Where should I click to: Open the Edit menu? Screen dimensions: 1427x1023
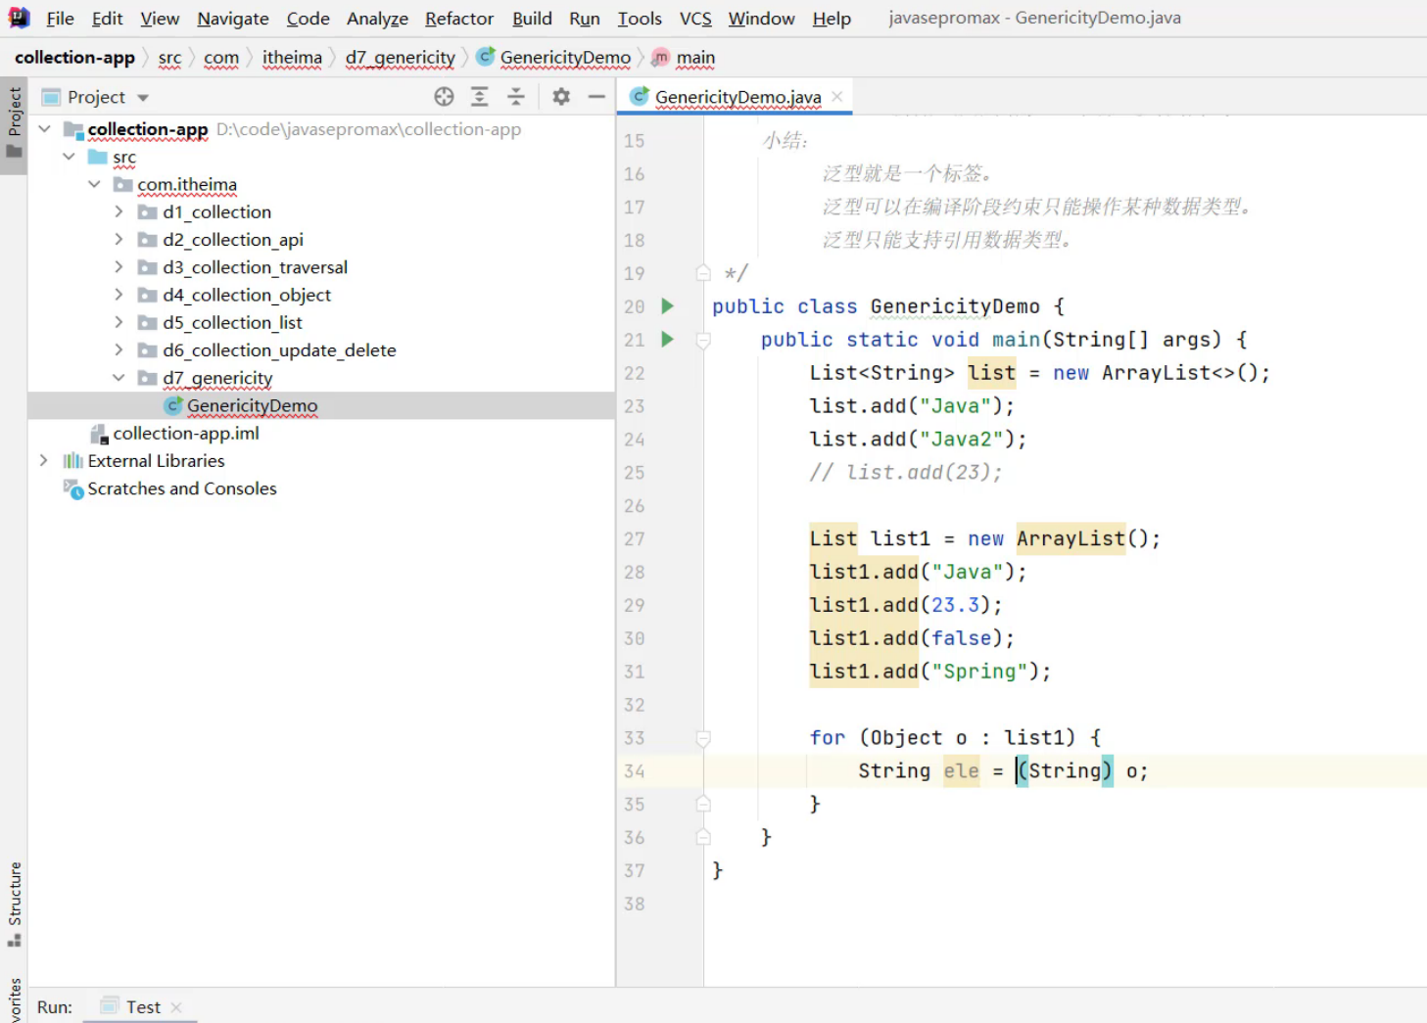[107, 19]
